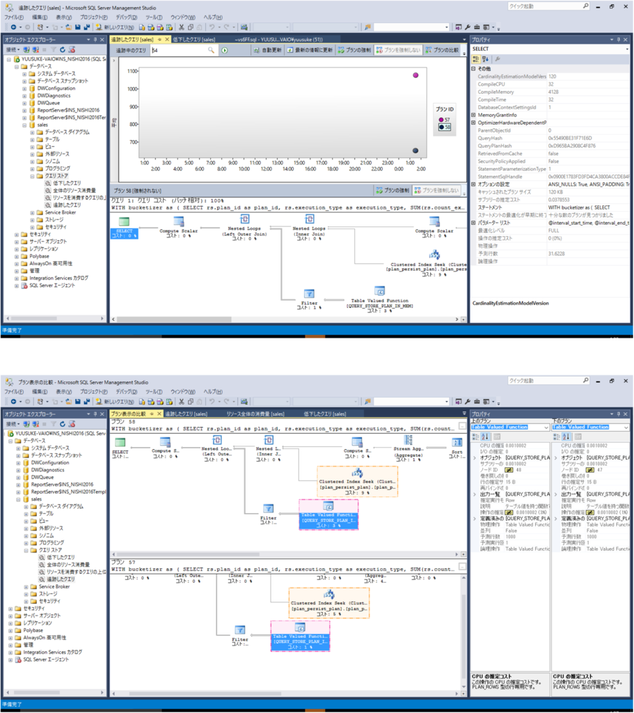
Task: Open the SELECT object dropdown in top window properties
Action: click(627, 49)
